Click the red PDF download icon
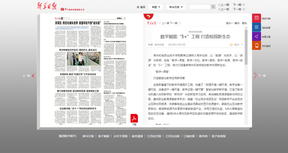The height and width of the screenshot is (153, 288). pyautogui.click(x=134, y=118)
